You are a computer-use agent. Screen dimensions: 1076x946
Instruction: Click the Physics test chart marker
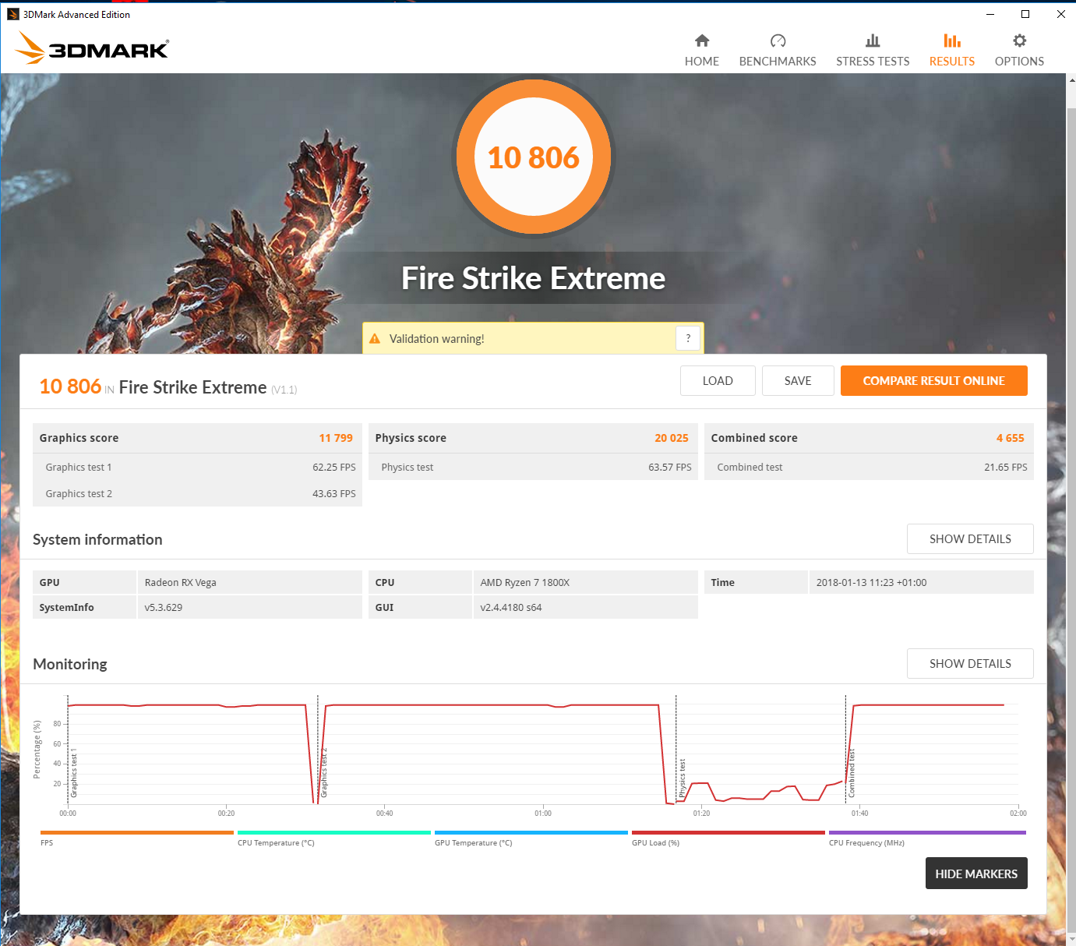click(683, 778)
